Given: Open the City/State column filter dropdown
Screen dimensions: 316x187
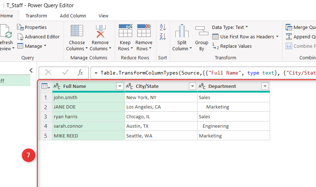Looking at the screenshot, I should pyautogui.click(x=192, y=86).
